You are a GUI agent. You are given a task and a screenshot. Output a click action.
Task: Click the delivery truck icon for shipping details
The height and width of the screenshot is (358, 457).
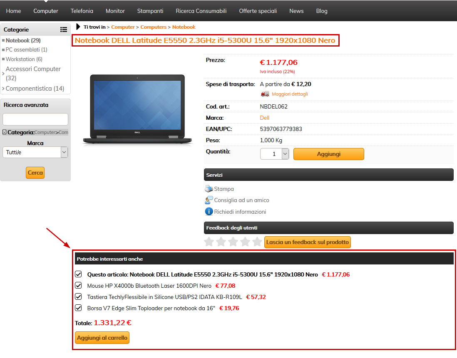[x=265, y=94]
